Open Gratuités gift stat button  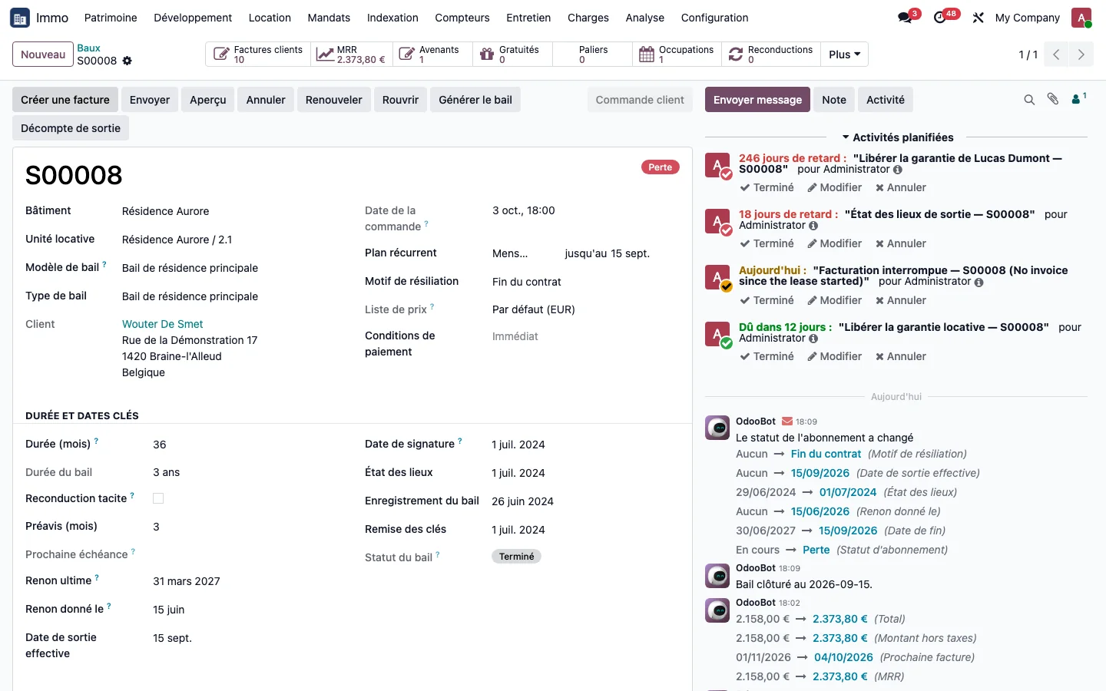(512, 55)
